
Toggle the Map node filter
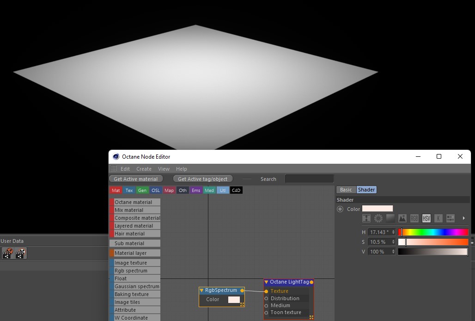point(169,191)
